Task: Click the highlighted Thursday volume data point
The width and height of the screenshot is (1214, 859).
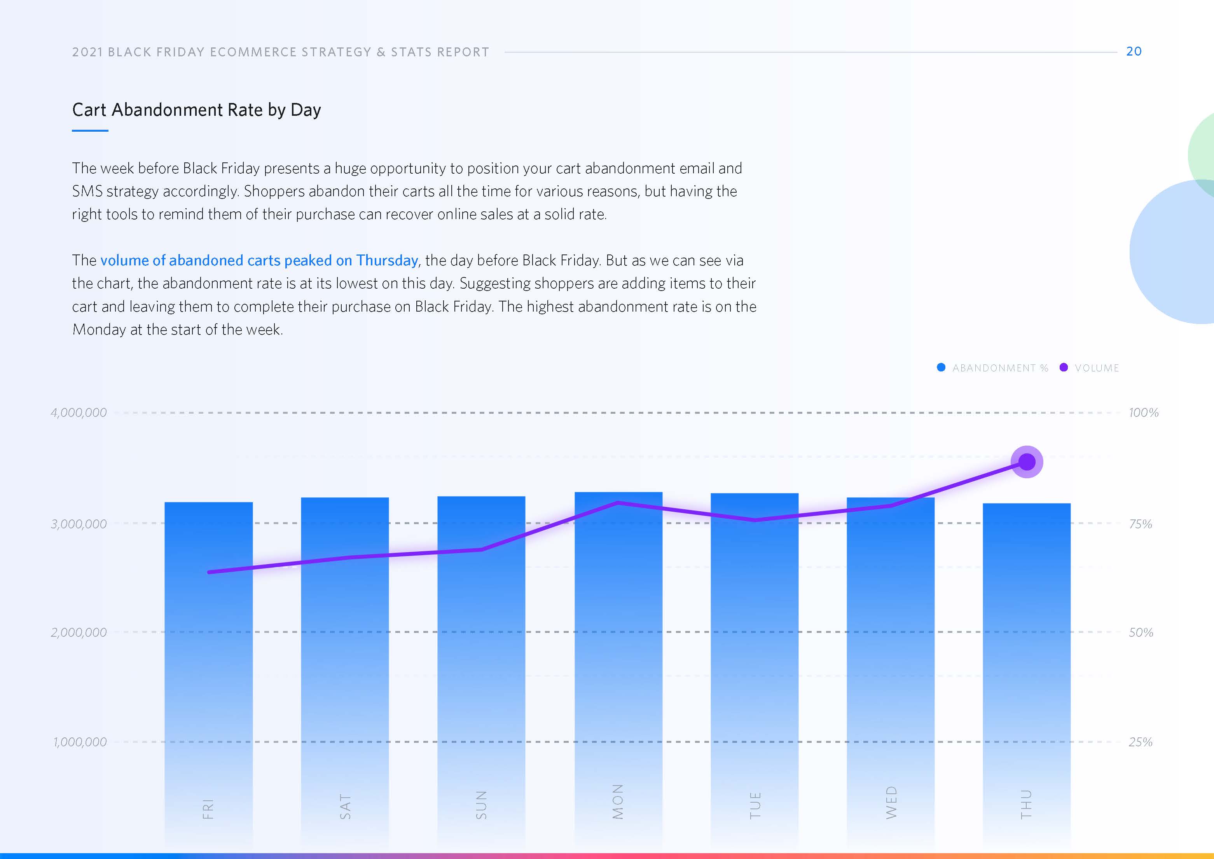Action: click(1027, 462)
